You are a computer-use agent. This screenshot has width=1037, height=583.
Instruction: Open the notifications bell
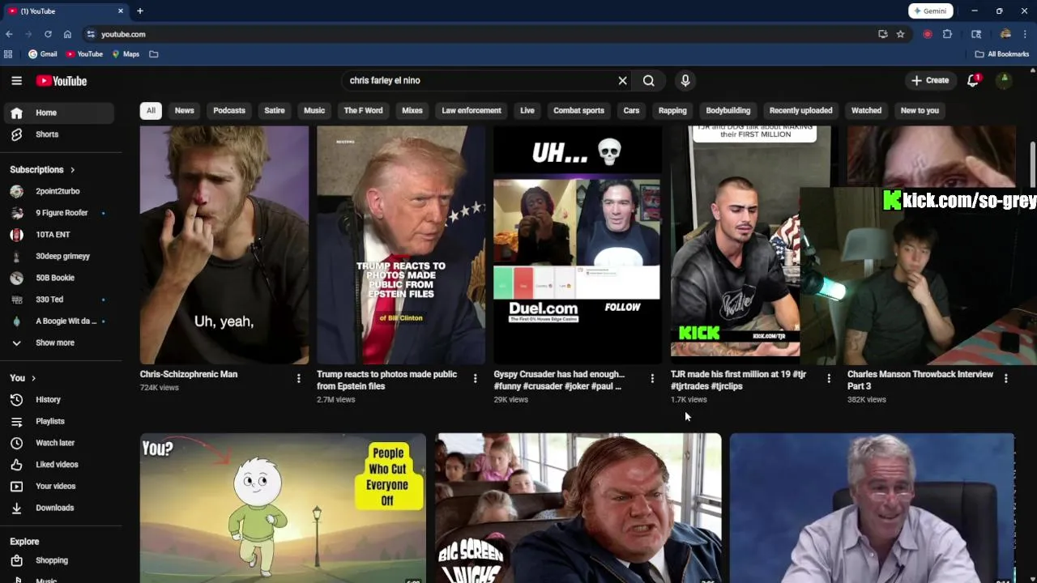pyautogui.click(x=973, y=80)
